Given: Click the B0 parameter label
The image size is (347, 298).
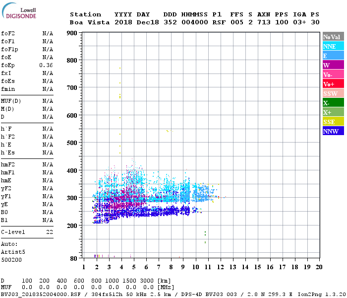Looking at the screenshot, I should [x=4, y=213].
